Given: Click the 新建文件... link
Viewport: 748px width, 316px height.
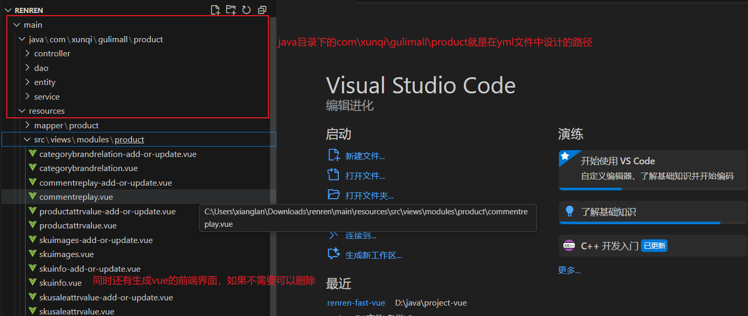Looking at the screenshot, I should click(365, 156).
